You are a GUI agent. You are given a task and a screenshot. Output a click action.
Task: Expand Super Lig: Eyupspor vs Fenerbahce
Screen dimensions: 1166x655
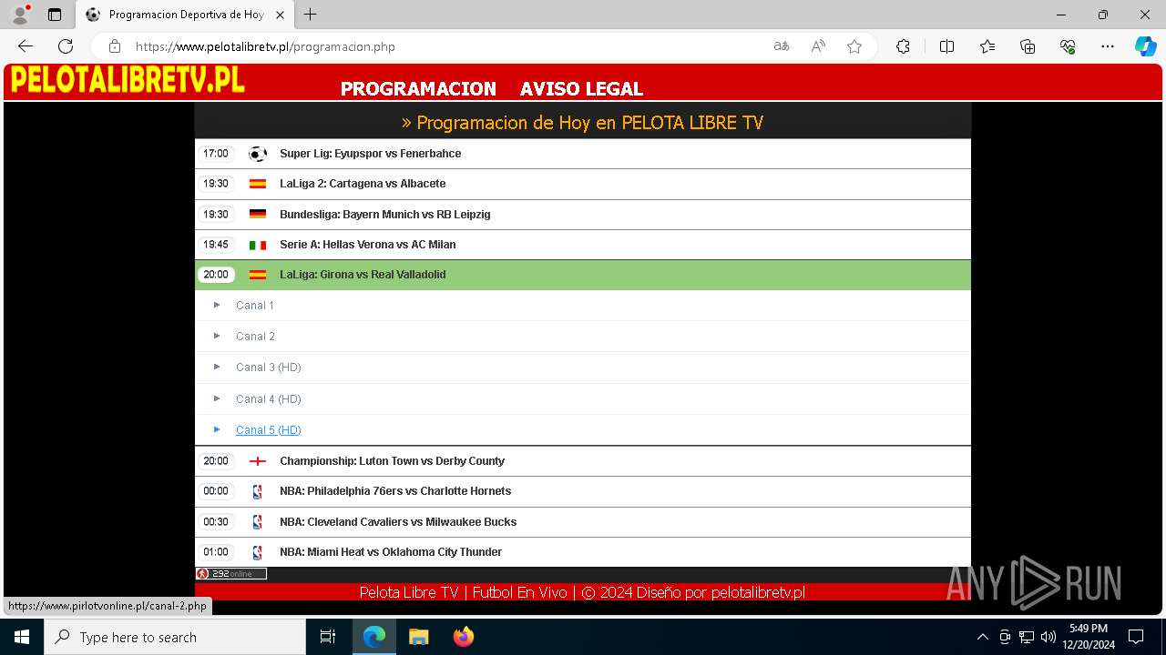(583, 154)
